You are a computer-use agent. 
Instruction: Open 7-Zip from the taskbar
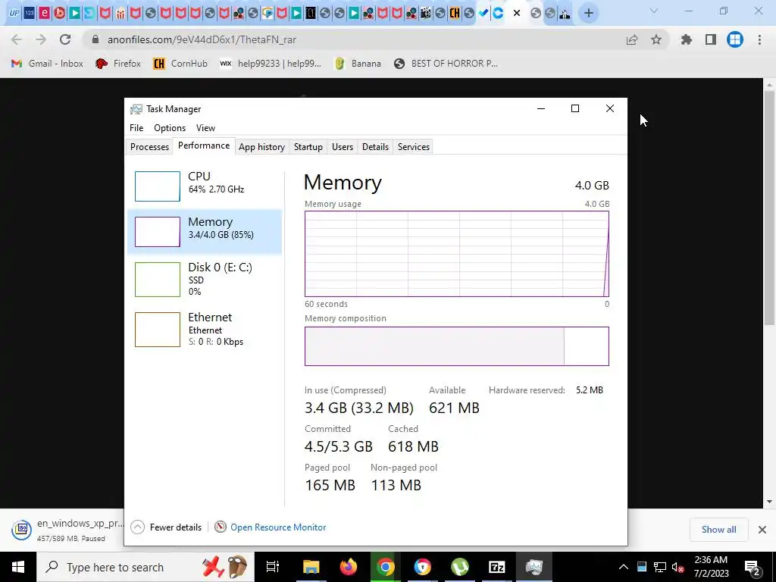pos(497,567)
